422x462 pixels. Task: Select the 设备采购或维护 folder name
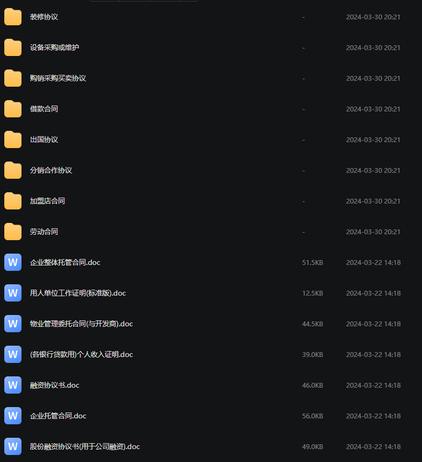pyautogui.click(x=54, y=47)
